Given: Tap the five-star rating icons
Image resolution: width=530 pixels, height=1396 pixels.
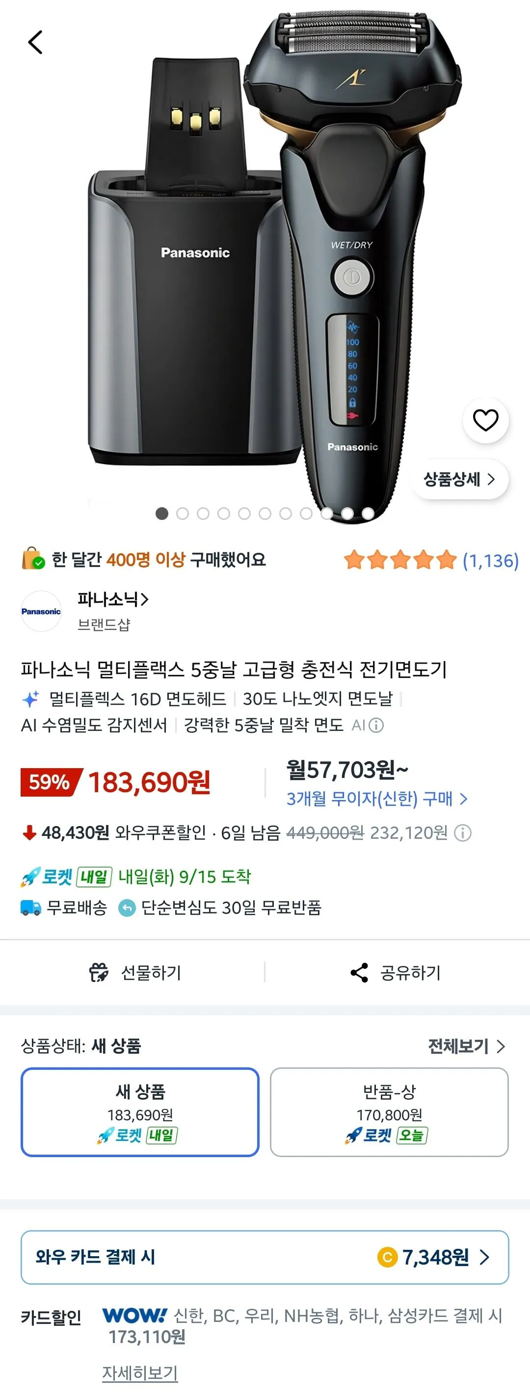Looking at the screenshot, I should pyautogui.click(x=400, y=560).
